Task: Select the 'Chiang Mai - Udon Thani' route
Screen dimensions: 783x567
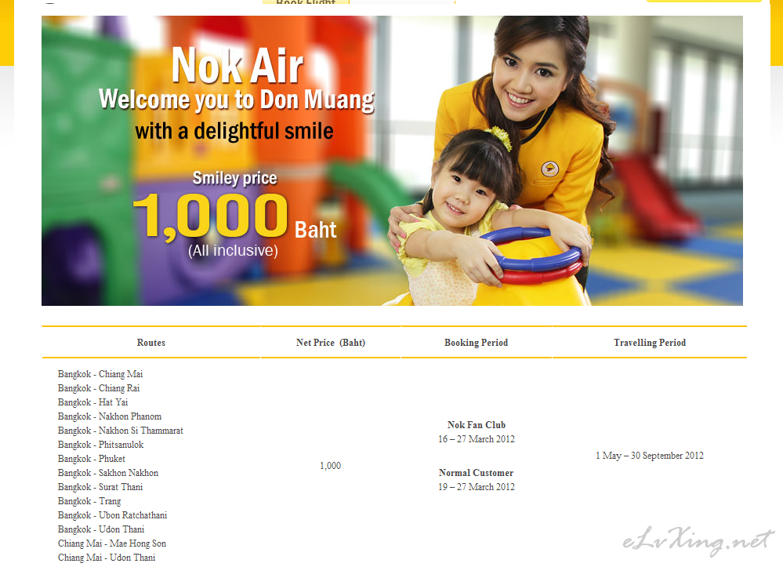Action: click(107, 558)
